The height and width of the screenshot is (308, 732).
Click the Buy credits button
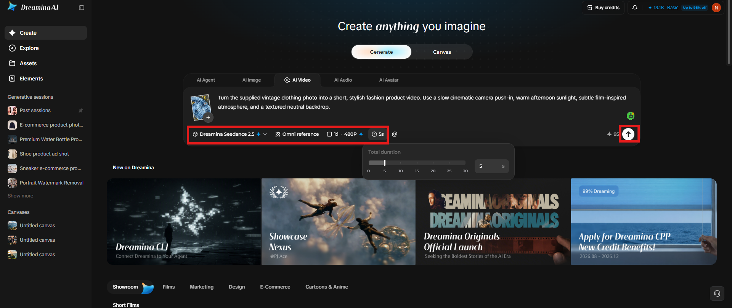coord(603,8)
